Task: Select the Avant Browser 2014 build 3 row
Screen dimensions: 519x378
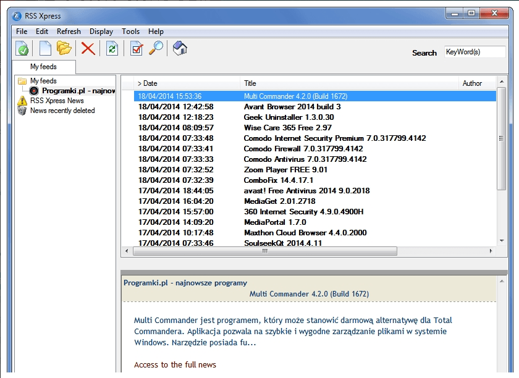Action: 314,107
